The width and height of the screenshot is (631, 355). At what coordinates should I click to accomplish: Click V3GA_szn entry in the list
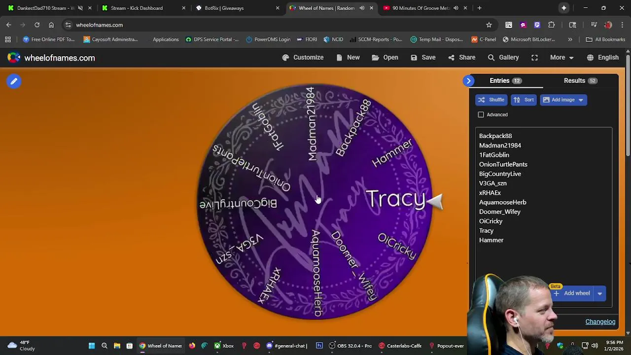[493, 183]
